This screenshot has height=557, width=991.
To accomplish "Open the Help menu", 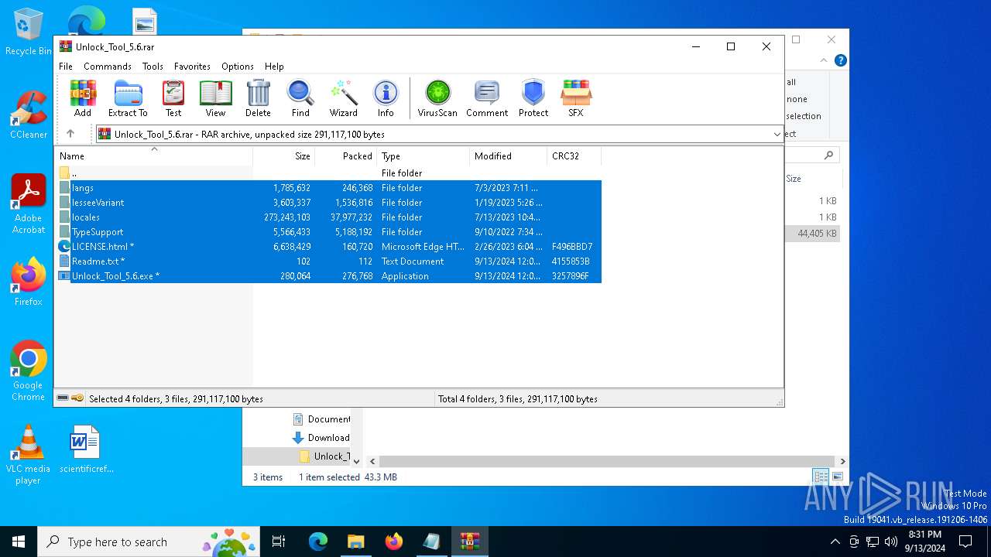I will coord(274,67).
